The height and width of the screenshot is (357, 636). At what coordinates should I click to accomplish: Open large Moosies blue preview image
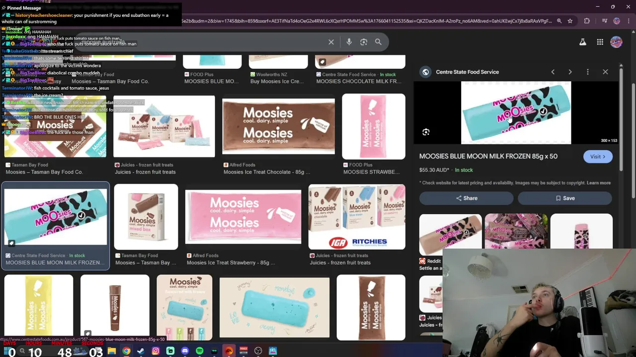(x=516, y=113)
